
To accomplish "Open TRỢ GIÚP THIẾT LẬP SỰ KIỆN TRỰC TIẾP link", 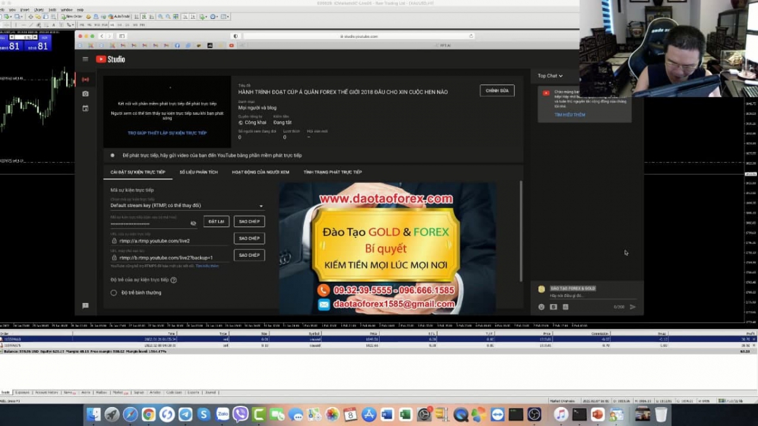I will click(167, 133).
